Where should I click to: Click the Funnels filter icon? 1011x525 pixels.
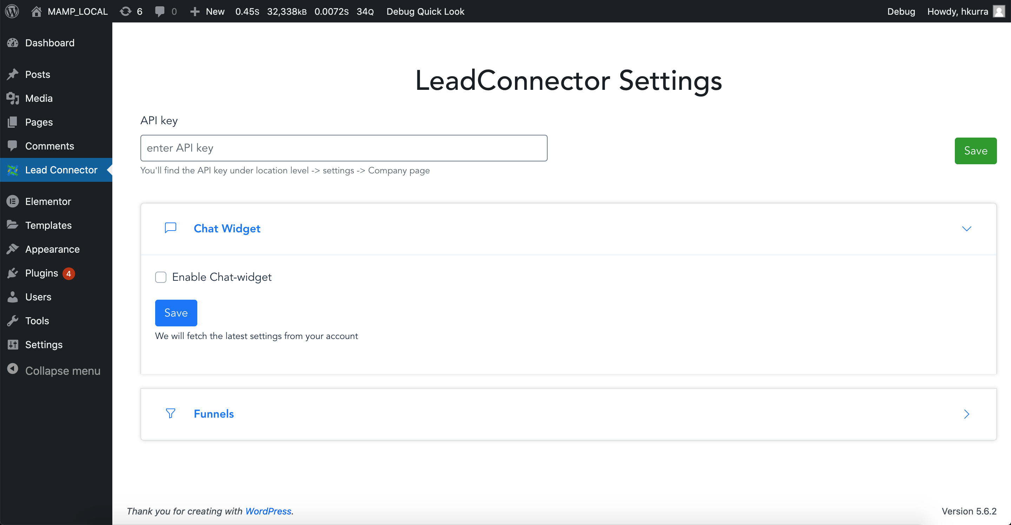[170, 413]
